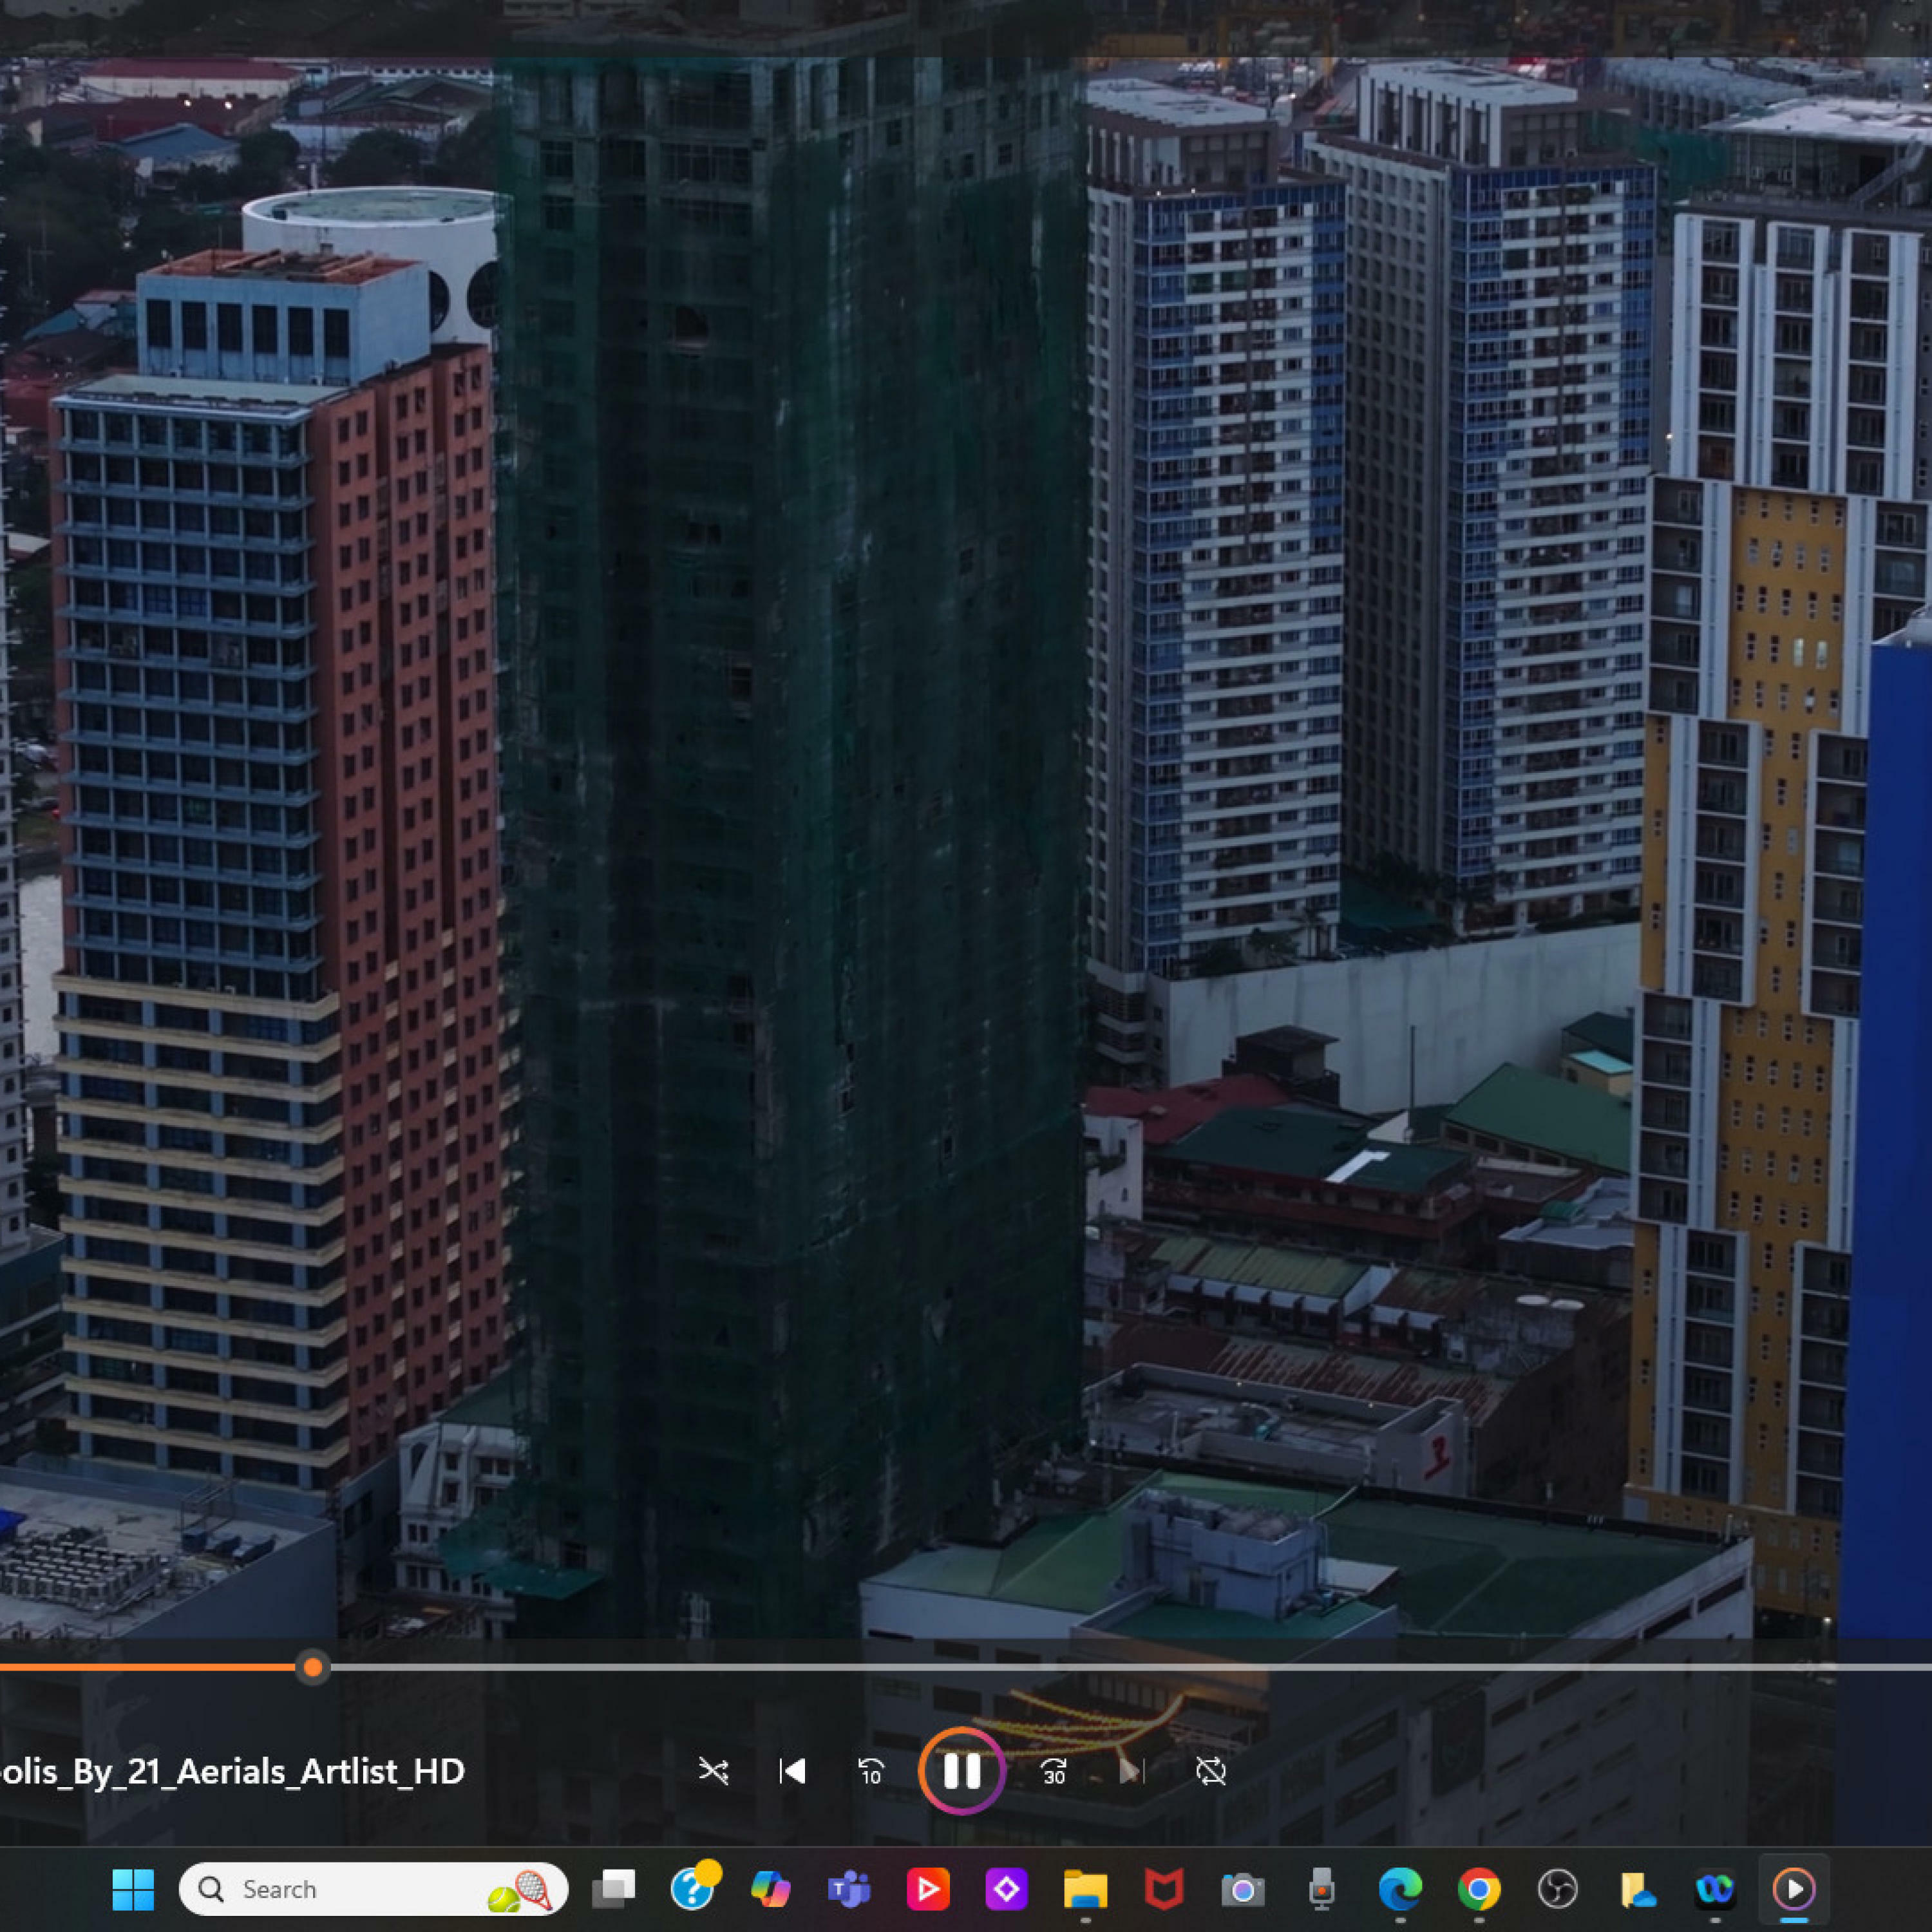Open Microsoft Edge browser
Viewport: 1932px width, 1932px height.
click(x=1400, y=1889)
